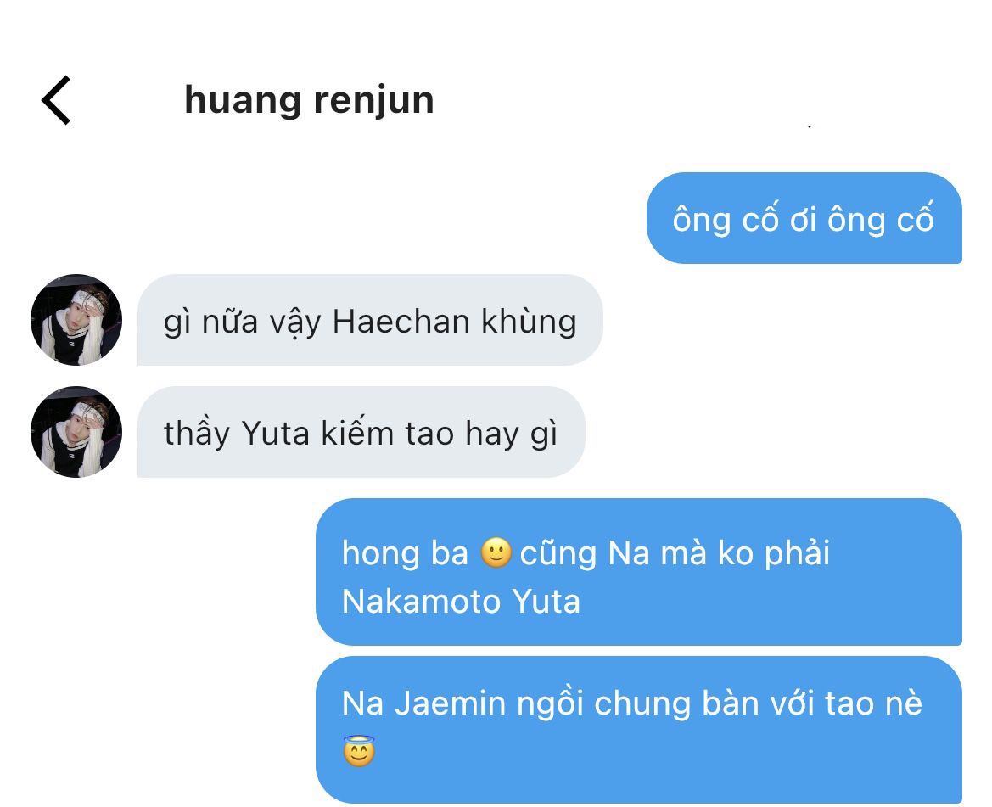Tap "khùng" at end of gray message
The height and width of the screenshot is (807, 992).
click(529, 322)
